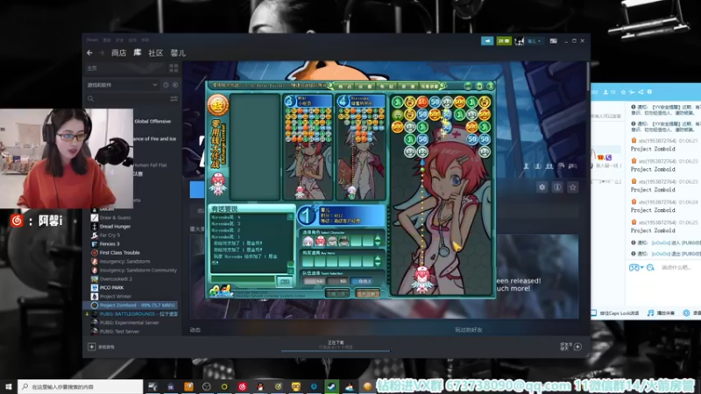Open the 社区 (Community) tab in Steam
Image resolution: width=701 pixels, height=394 pixels.
156,53
